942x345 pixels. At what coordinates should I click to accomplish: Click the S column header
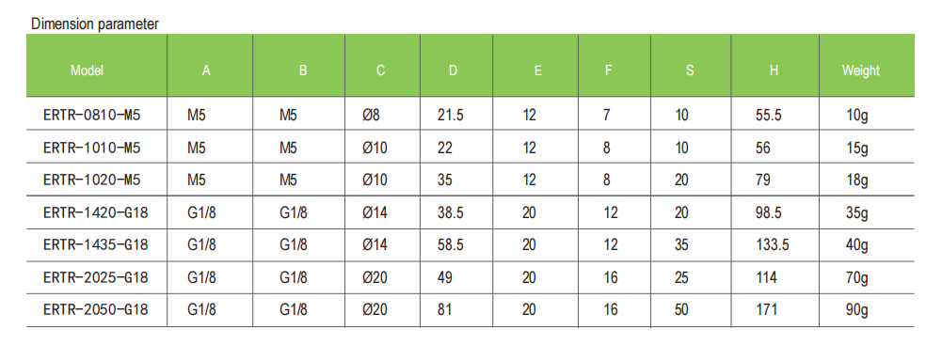(690, 71)
